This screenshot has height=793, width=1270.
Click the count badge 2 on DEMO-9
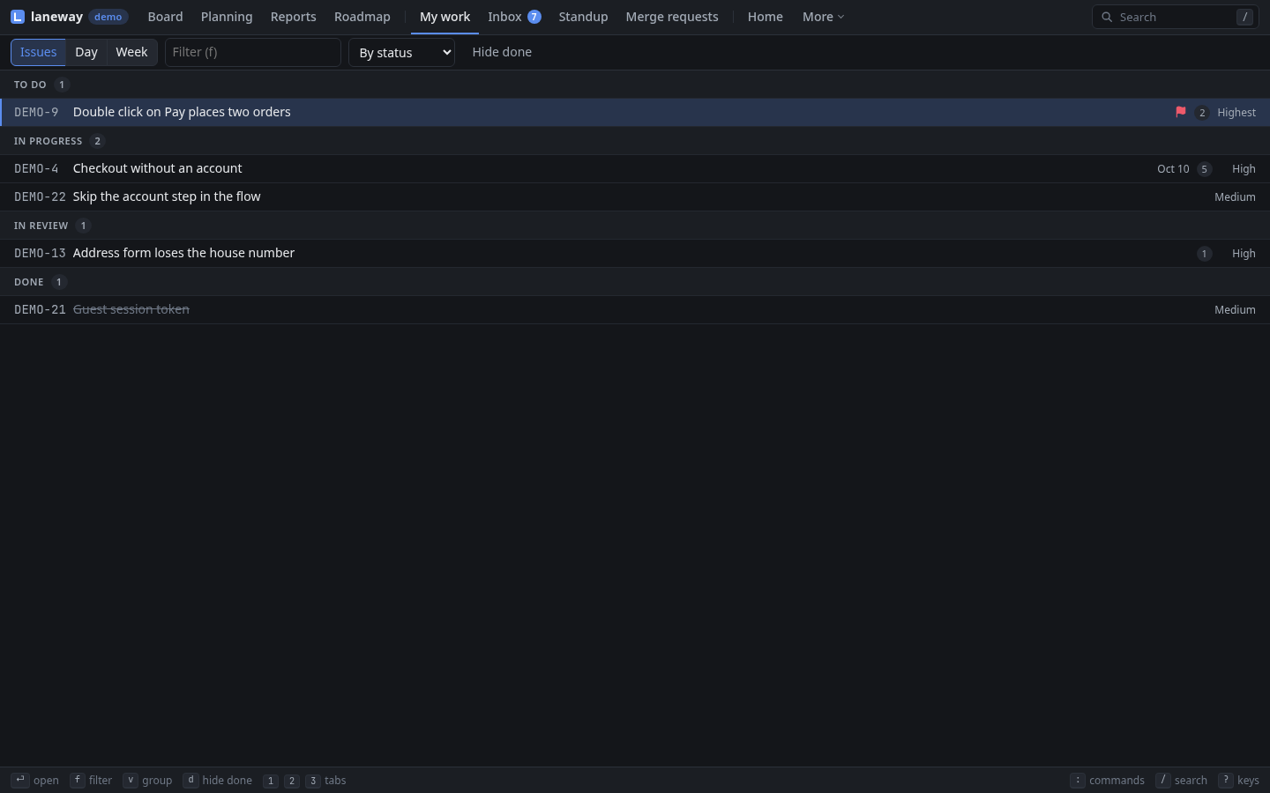pyautogui.click(x=1201, y=113)
